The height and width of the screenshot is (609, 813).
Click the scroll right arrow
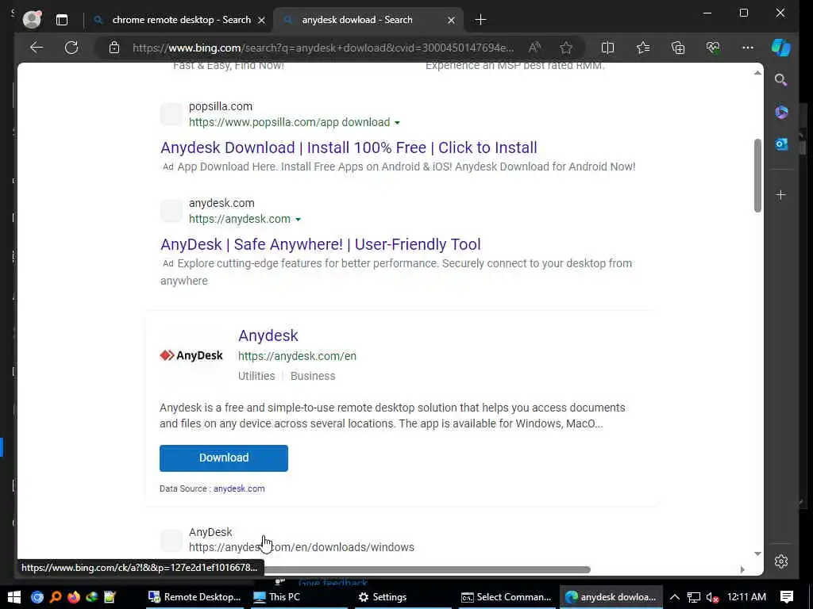point(742,569)
